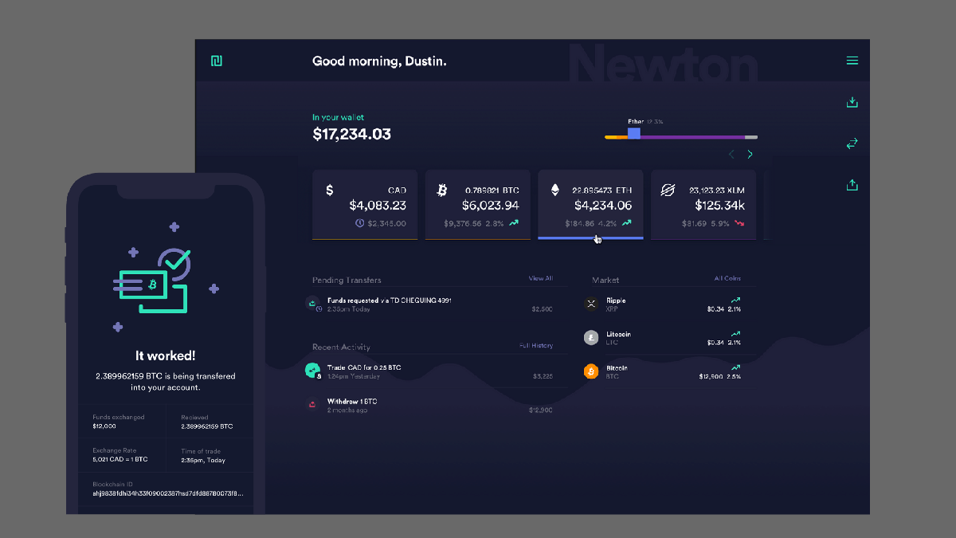
Task: Open Withdraw 1 BTC activity row
Action: pyautogui.click(x=429, y=406)
